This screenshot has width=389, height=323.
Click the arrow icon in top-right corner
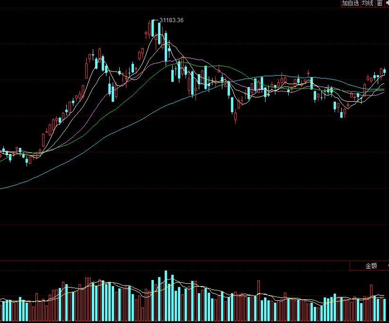click(x=387, y=3)
